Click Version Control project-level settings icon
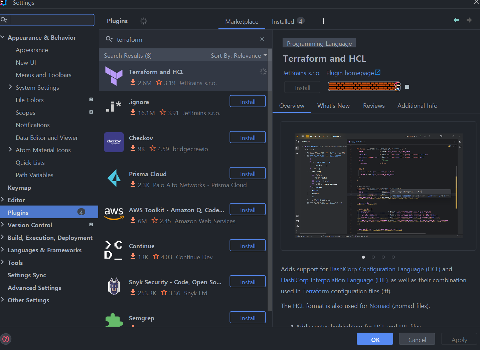This screenshot has width=480, height=350. tap(91, 225)
